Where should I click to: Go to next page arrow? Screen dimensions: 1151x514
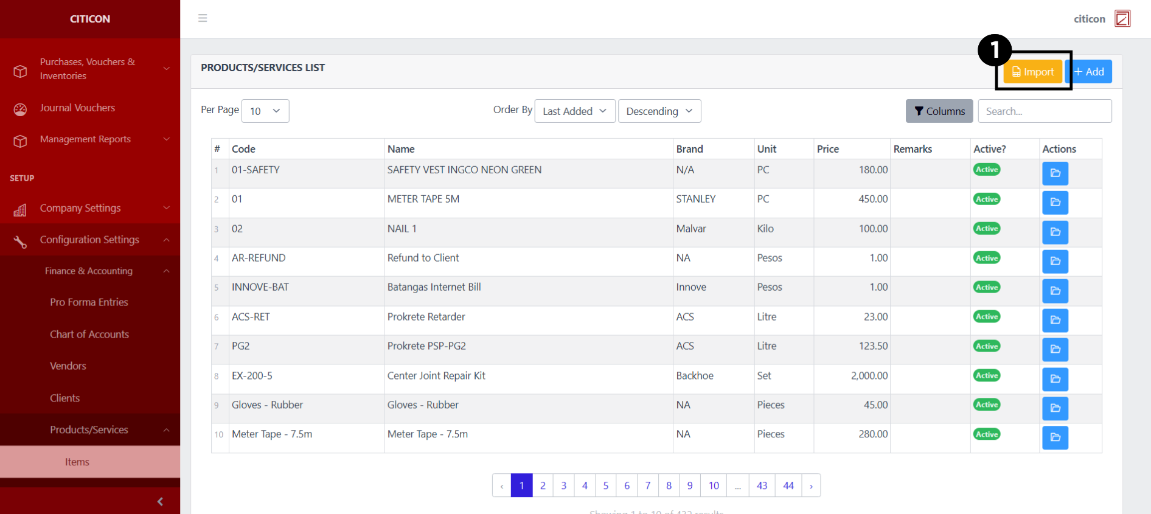[811, 485]
